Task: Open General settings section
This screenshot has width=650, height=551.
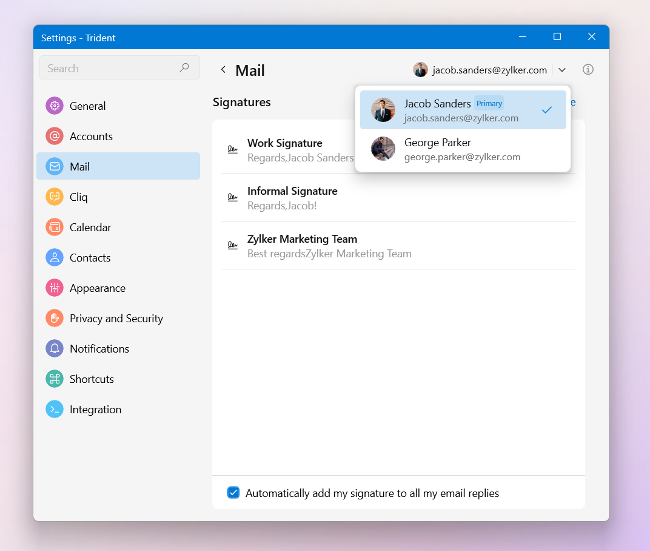Action: tap(118, 106)
